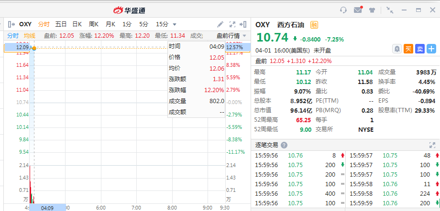Collapse the left sidebar beside OXY

(x=11, y=24)
